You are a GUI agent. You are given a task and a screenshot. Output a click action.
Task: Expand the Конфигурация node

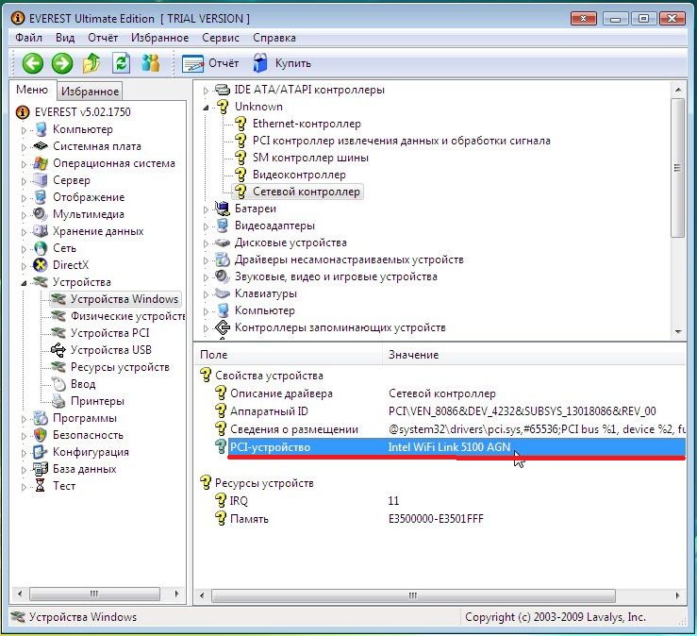click(24, 453)
